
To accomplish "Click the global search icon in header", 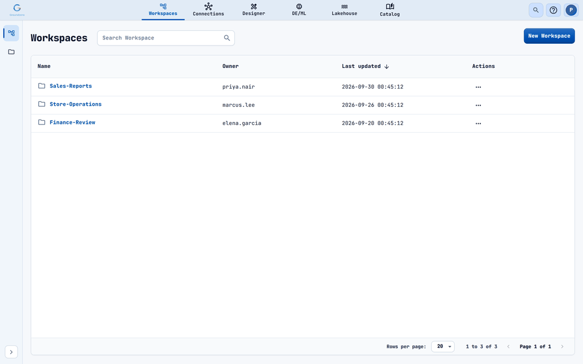I will coord(536,10).
